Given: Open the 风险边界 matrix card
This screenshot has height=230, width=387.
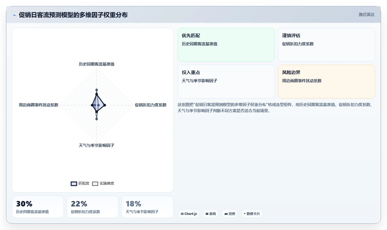Looking at the screenshot, I should 326,82.
